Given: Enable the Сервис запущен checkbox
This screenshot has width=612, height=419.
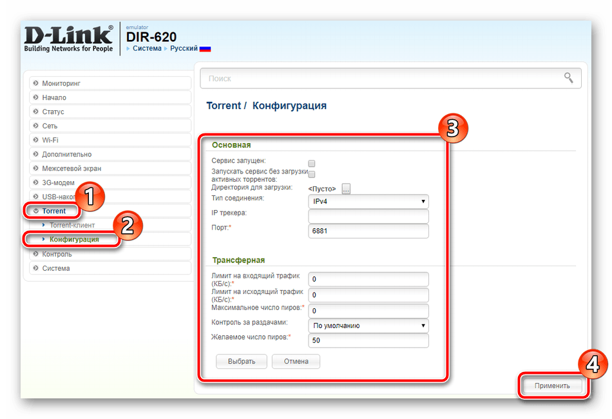Looking at the screenshot, I should click(x=311, y=163).
